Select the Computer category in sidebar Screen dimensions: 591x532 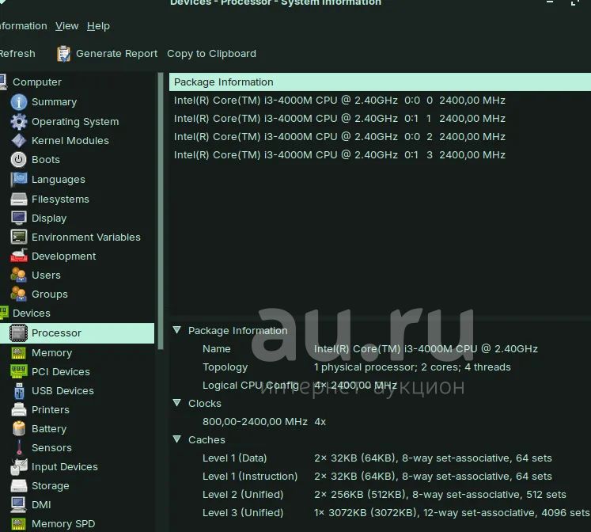point(37,82)
